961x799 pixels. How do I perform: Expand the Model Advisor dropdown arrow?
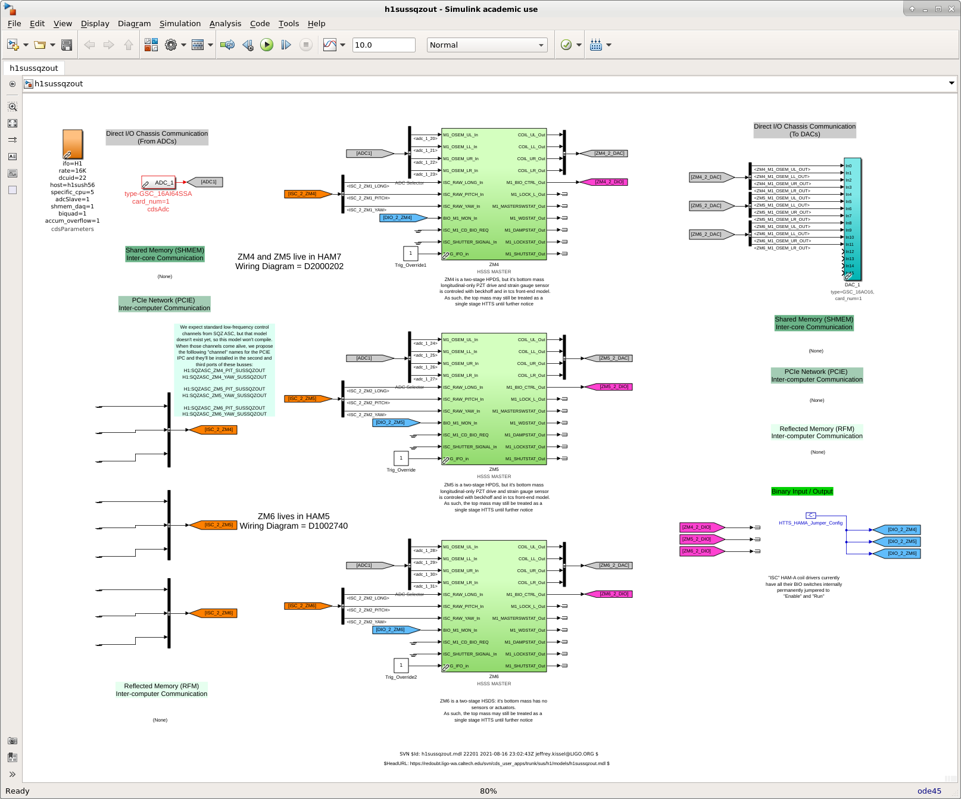579,45
